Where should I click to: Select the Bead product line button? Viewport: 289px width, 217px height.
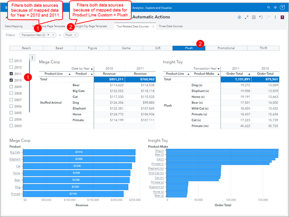pos(59,48)
